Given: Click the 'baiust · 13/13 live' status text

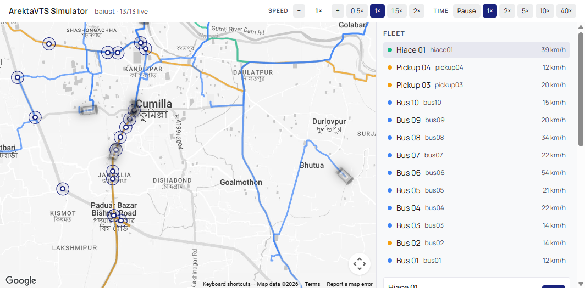Looking at the screenshot, I should [x=121, y=12].
